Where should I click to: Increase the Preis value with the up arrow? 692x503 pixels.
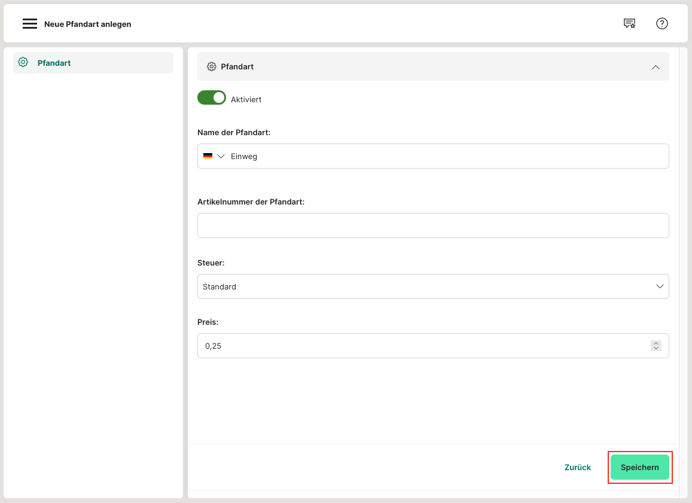(x=656, y=343)
